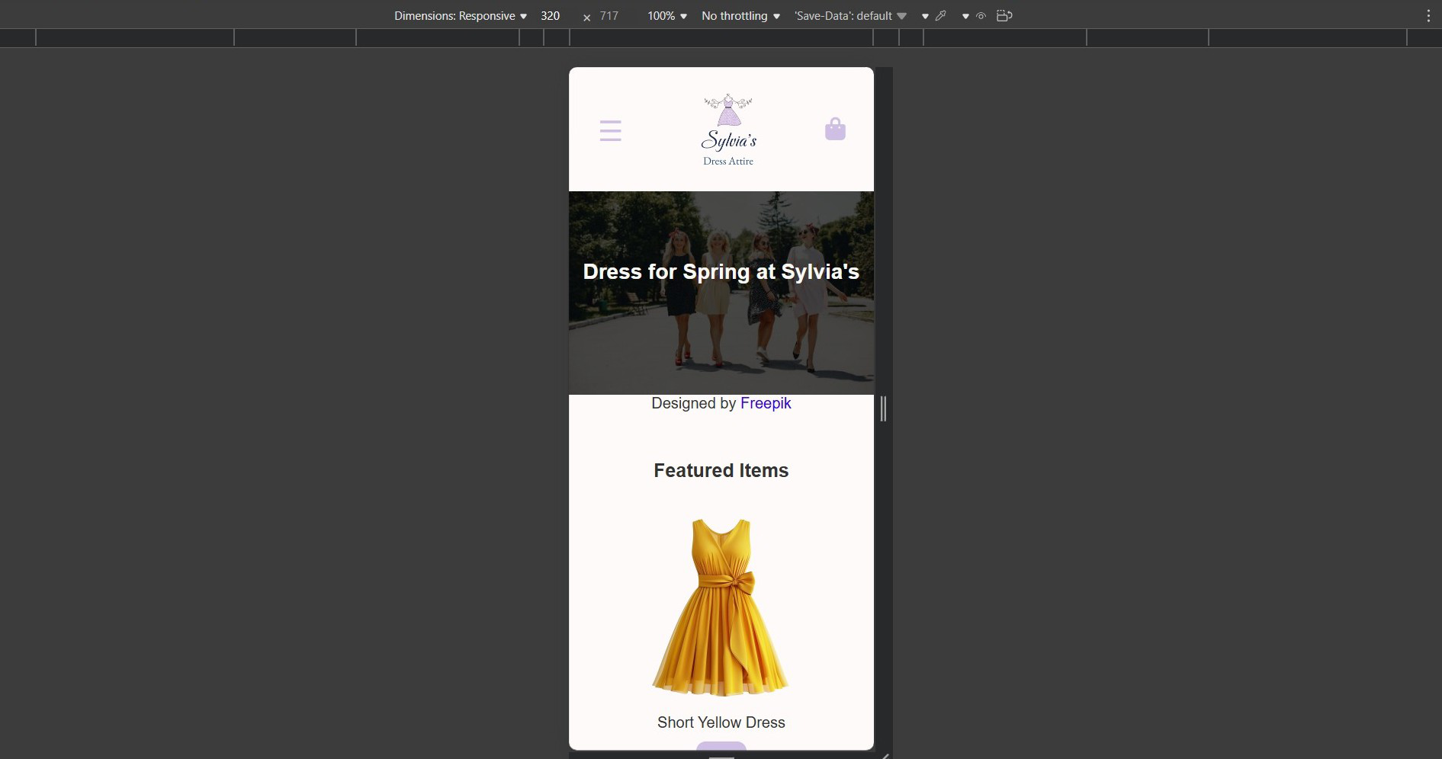Screen dimensions: 1442x759
Task: Open the shopping bag cart
Action: (x=835, y=130)
